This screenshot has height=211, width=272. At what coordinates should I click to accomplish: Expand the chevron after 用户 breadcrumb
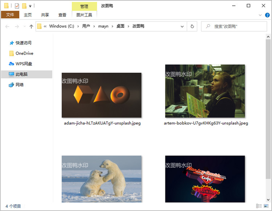coord(94,27)
